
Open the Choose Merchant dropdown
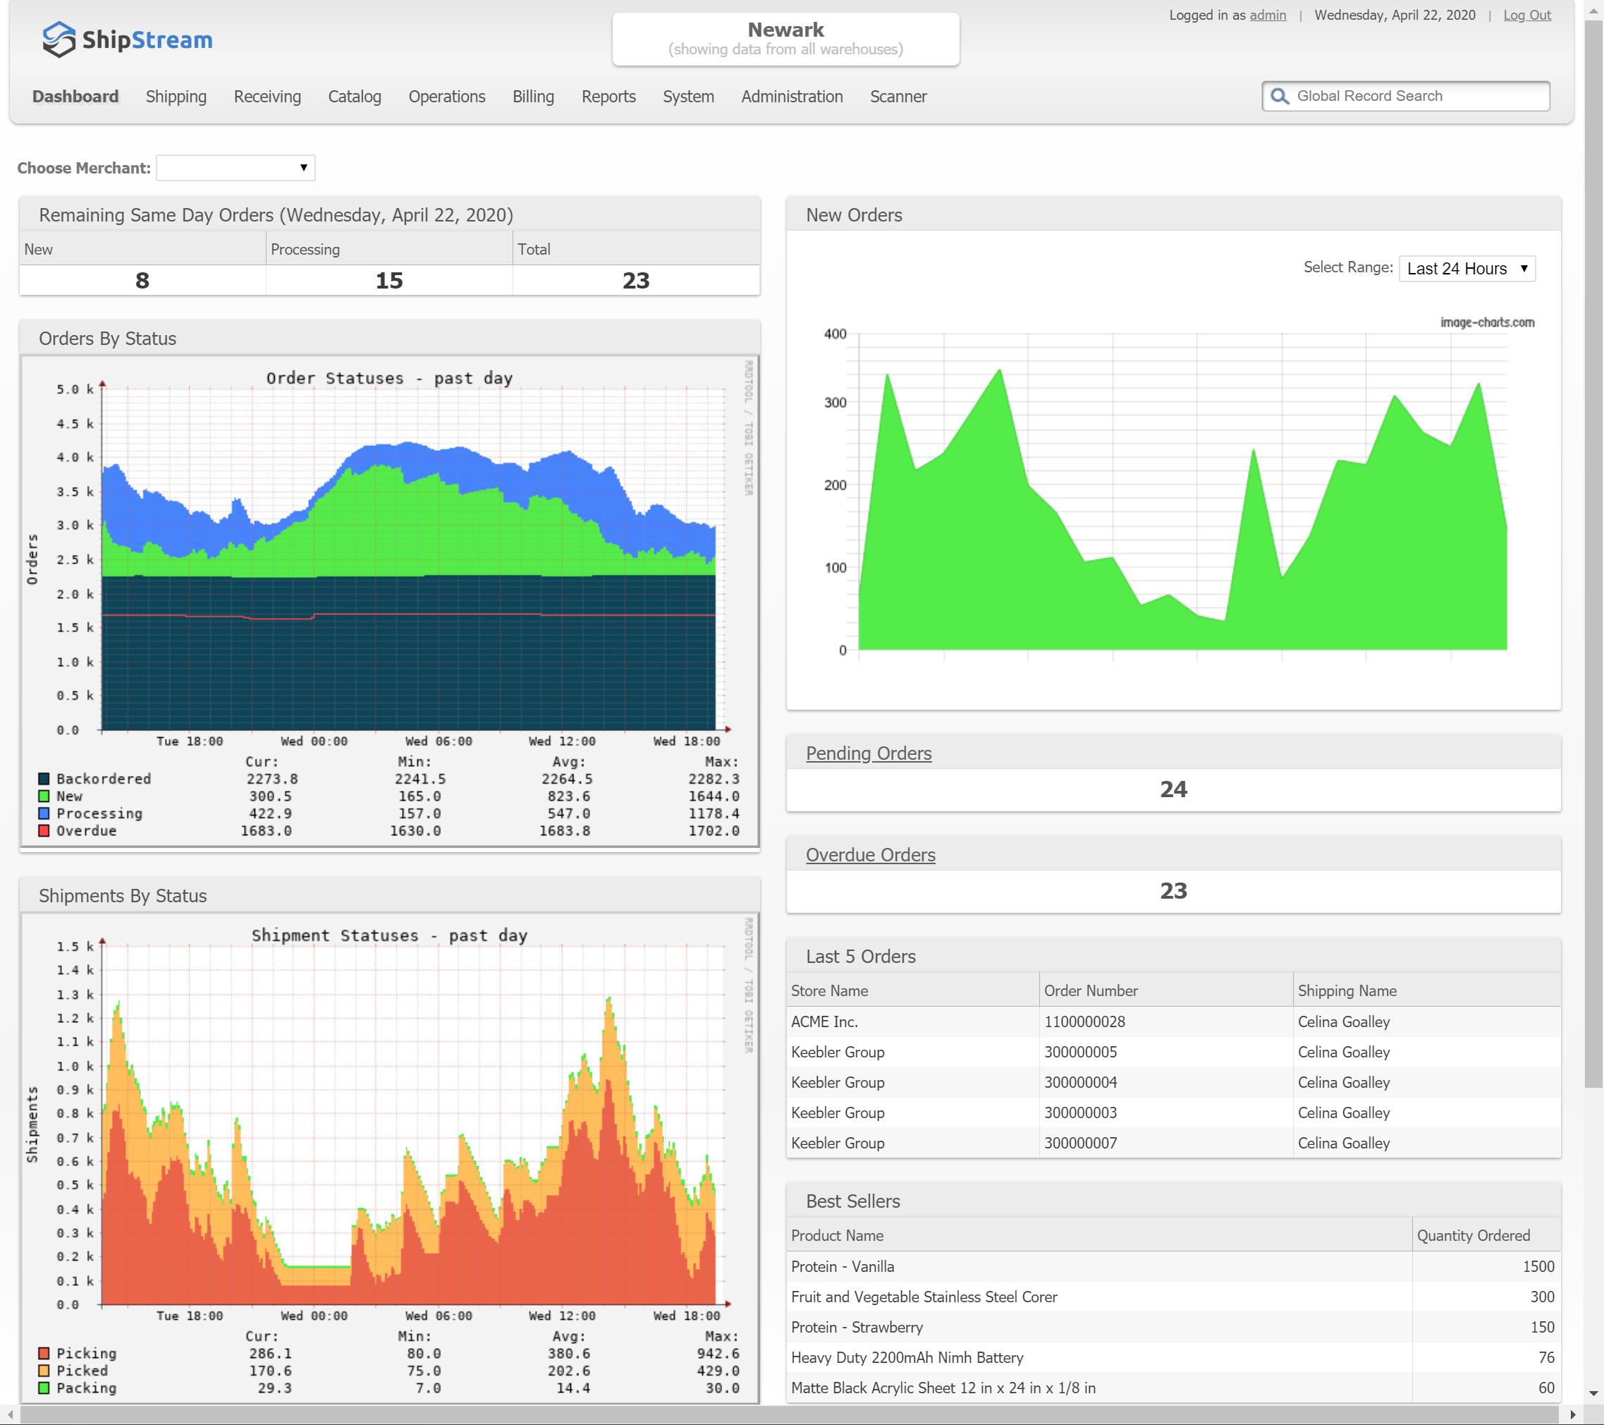(235, 167)
